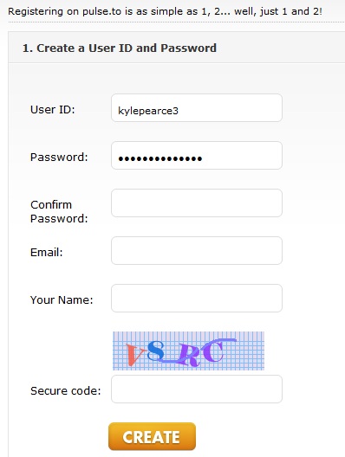This screenshot has width=345, height=457.
Task: Click the 'Create a User ID and Password' heading
Action: pyautogui.click(x=120, y=48)
